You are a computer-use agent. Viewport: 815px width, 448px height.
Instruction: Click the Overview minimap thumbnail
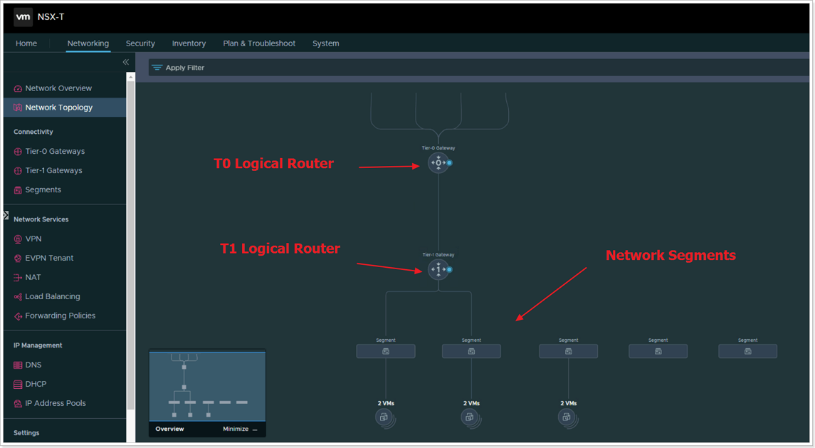(207, 386)
